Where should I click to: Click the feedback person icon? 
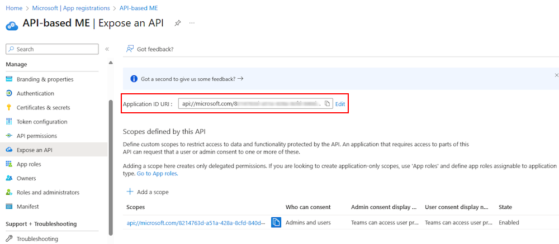[130, 49]
